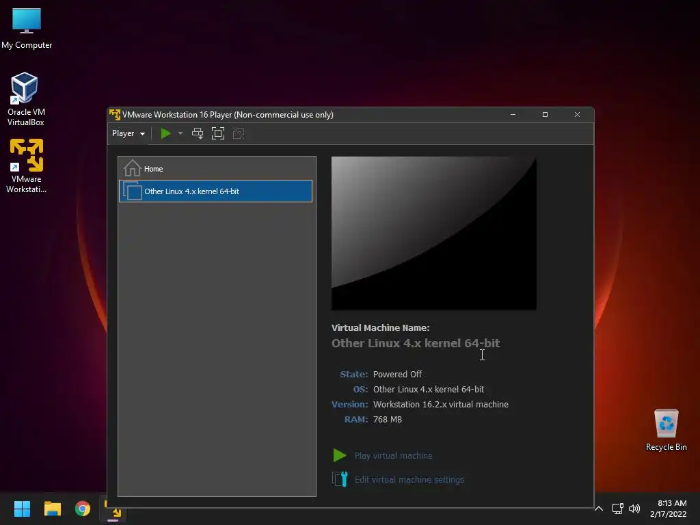The width and height of the screenshot is (700, 525).
Task: Click the OS value 'Other Linux 4.x kernel 64-bit'
Action: [x=429, y=389]
